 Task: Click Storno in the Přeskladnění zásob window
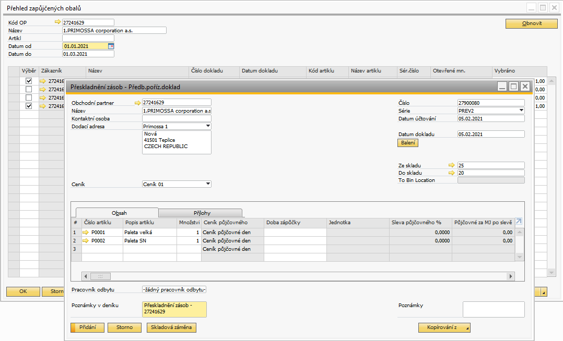click(125, 327)
